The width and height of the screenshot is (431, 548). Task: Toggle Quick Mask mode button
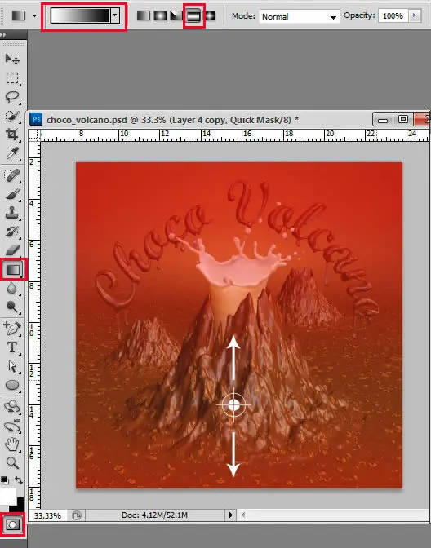click(x=12, y=524)
